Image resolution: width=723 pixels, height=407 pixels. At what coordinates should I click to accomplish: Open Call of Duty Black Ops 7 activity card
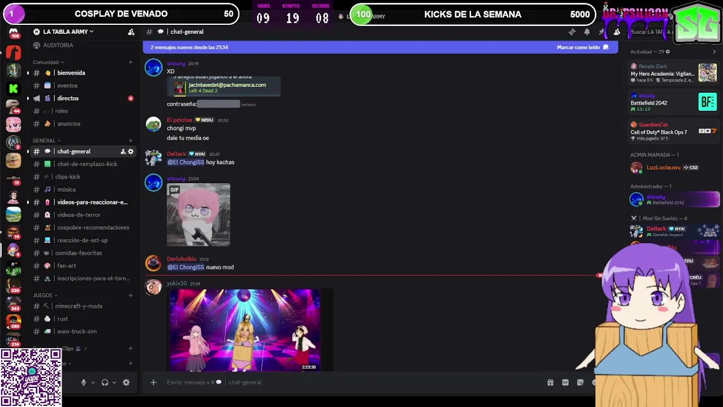(674, 131)
